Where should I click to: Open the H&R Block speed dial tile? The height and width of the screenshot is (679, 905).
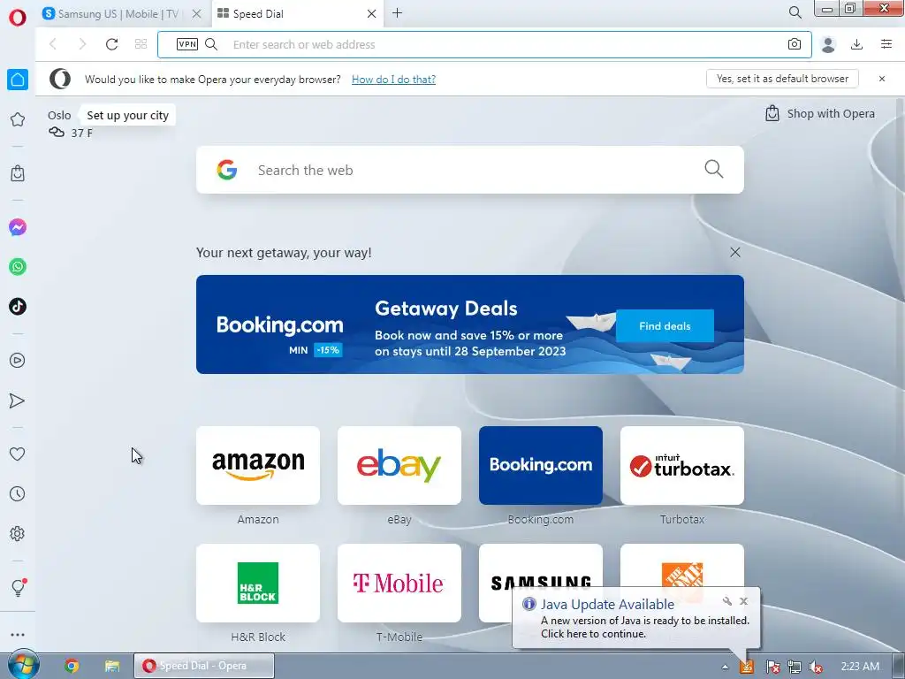click(258, 584)
